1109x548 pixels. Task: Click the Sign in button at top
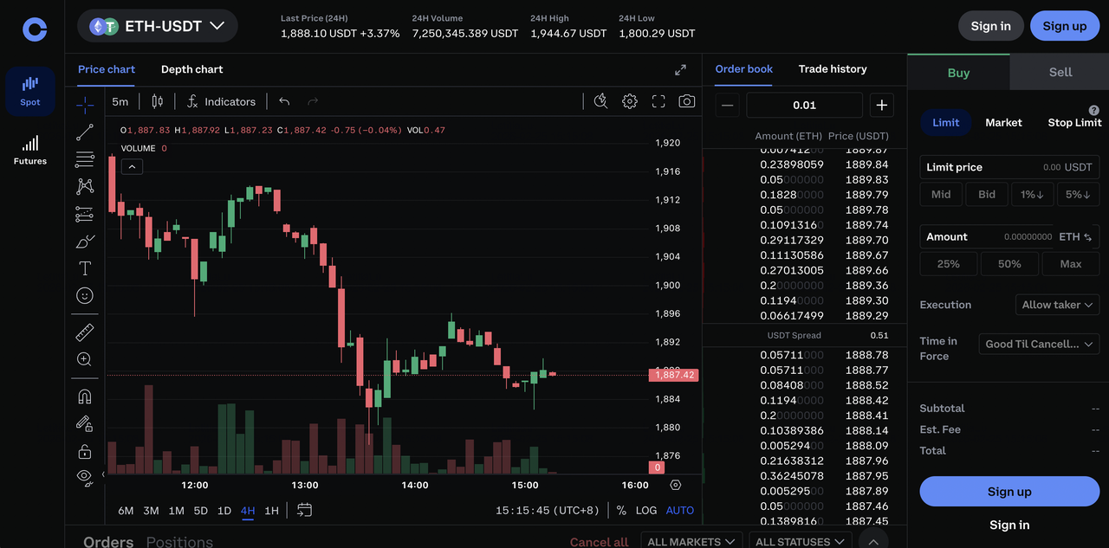point(990,26)
